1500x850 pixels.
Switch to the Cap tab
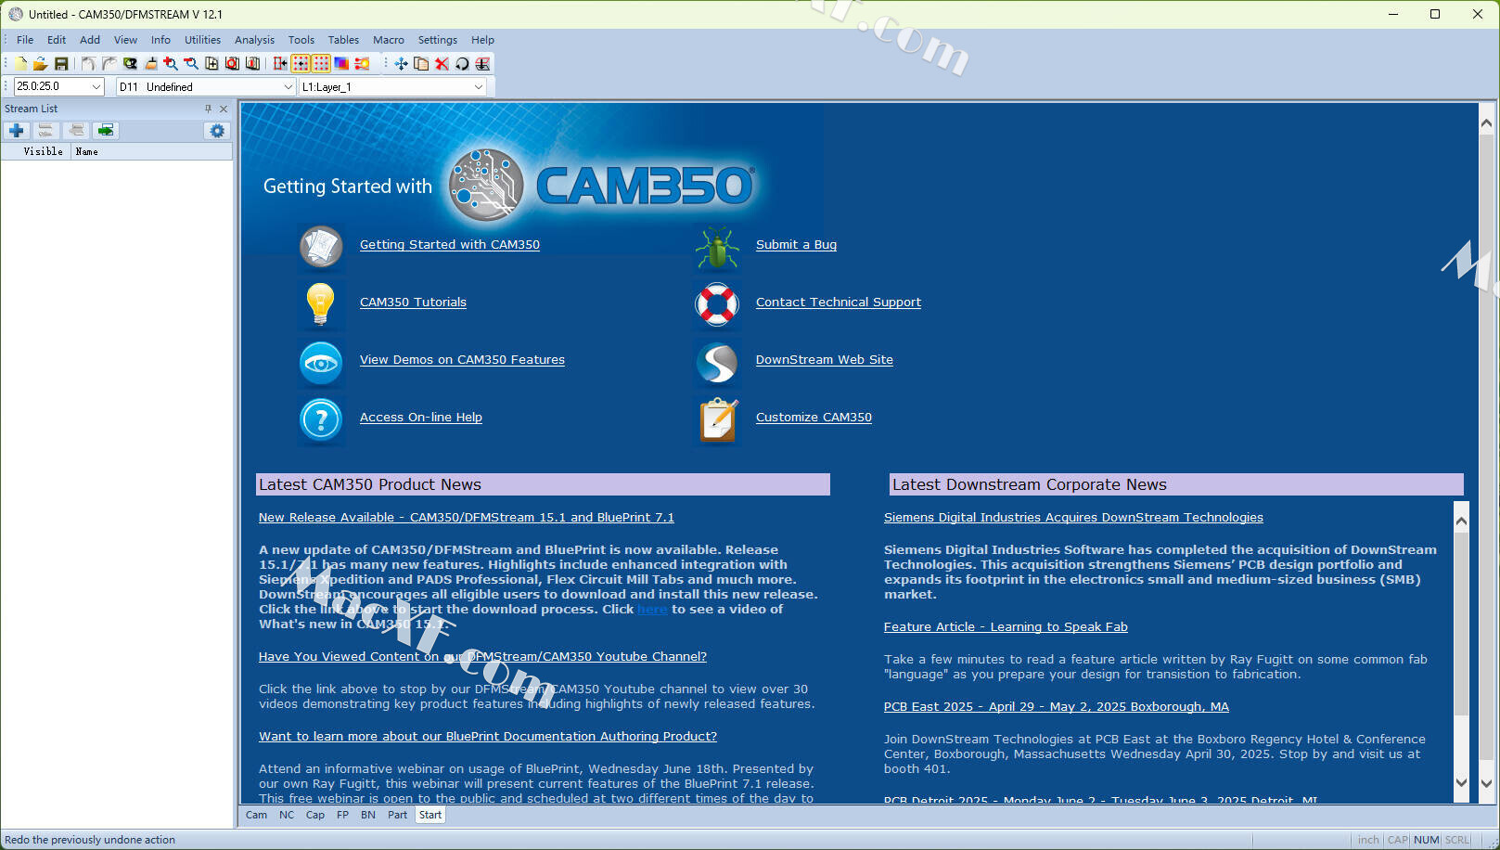coord(315,815)
